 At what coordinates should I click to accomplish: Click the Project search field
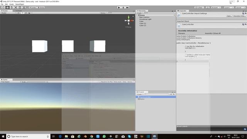[x=156, y=94]
